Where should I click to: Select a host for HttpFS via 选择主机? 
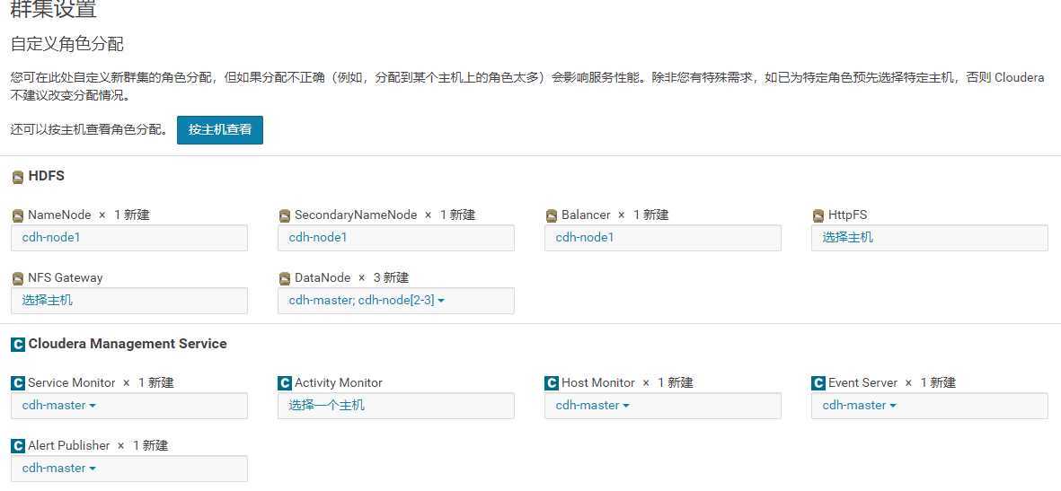pos(930,238)
